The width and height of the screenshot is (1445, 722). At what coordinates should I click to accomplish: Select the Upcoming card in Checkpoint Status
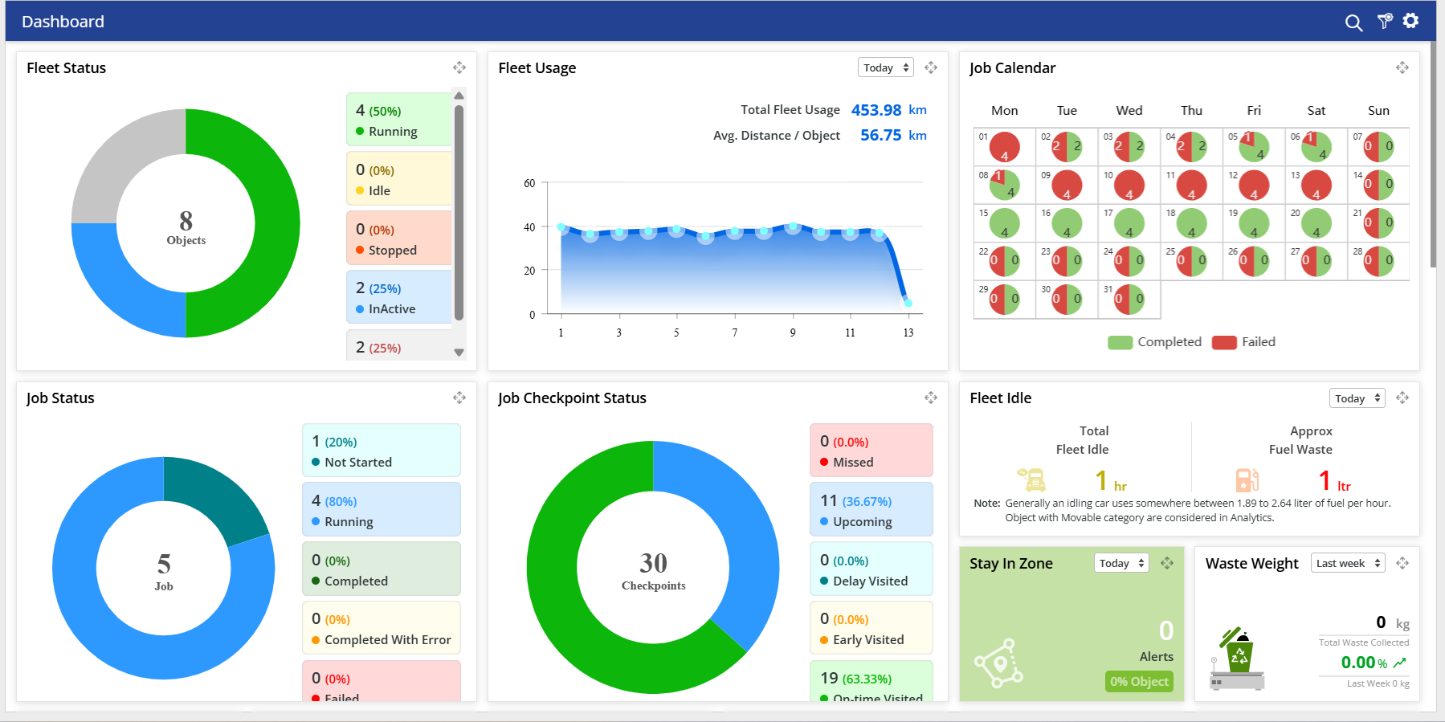point(871,510)
